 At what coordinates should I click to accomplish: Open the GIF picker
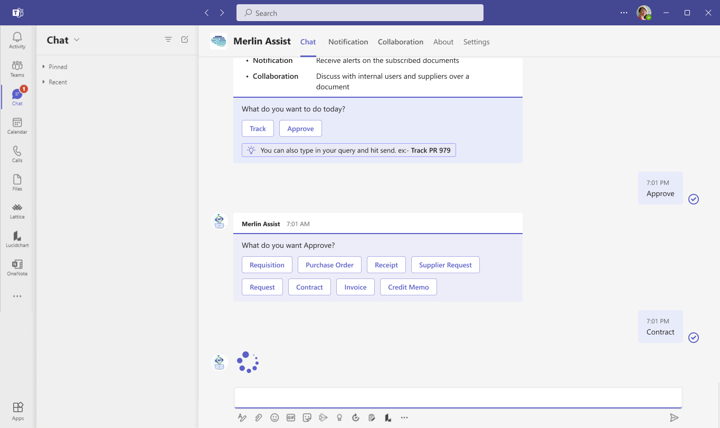[291, 417]
